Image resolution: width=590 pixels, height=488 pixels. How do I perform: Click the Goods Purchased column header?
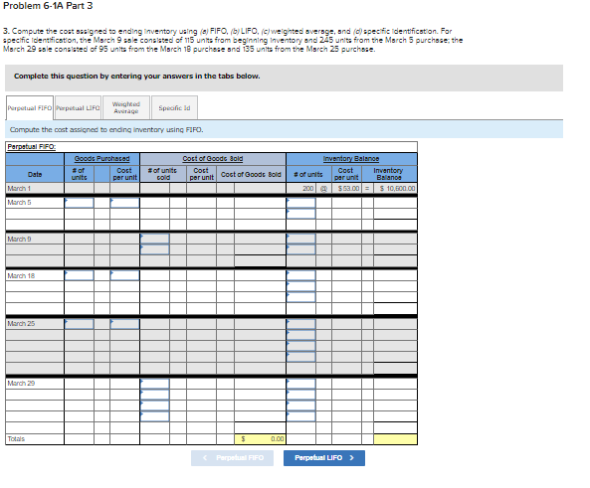(101, 159)
